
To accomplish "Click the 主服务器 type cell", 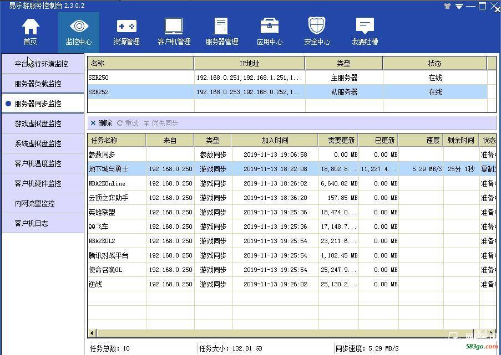I will click(344, 78).
